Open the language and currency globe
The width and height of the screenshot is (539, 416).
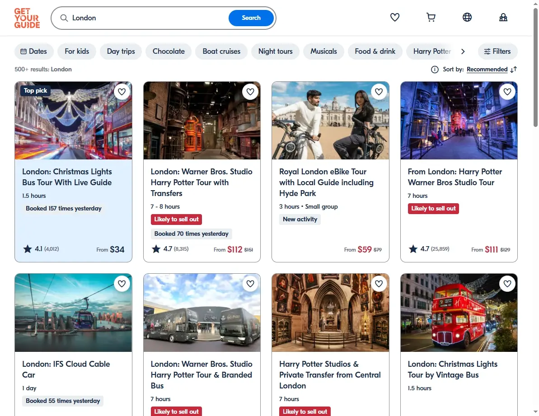click(x=467, y=17)
